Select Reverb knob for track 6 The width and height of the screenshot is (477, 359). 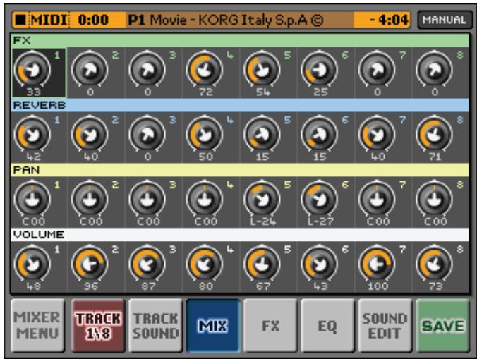(320, 134)
